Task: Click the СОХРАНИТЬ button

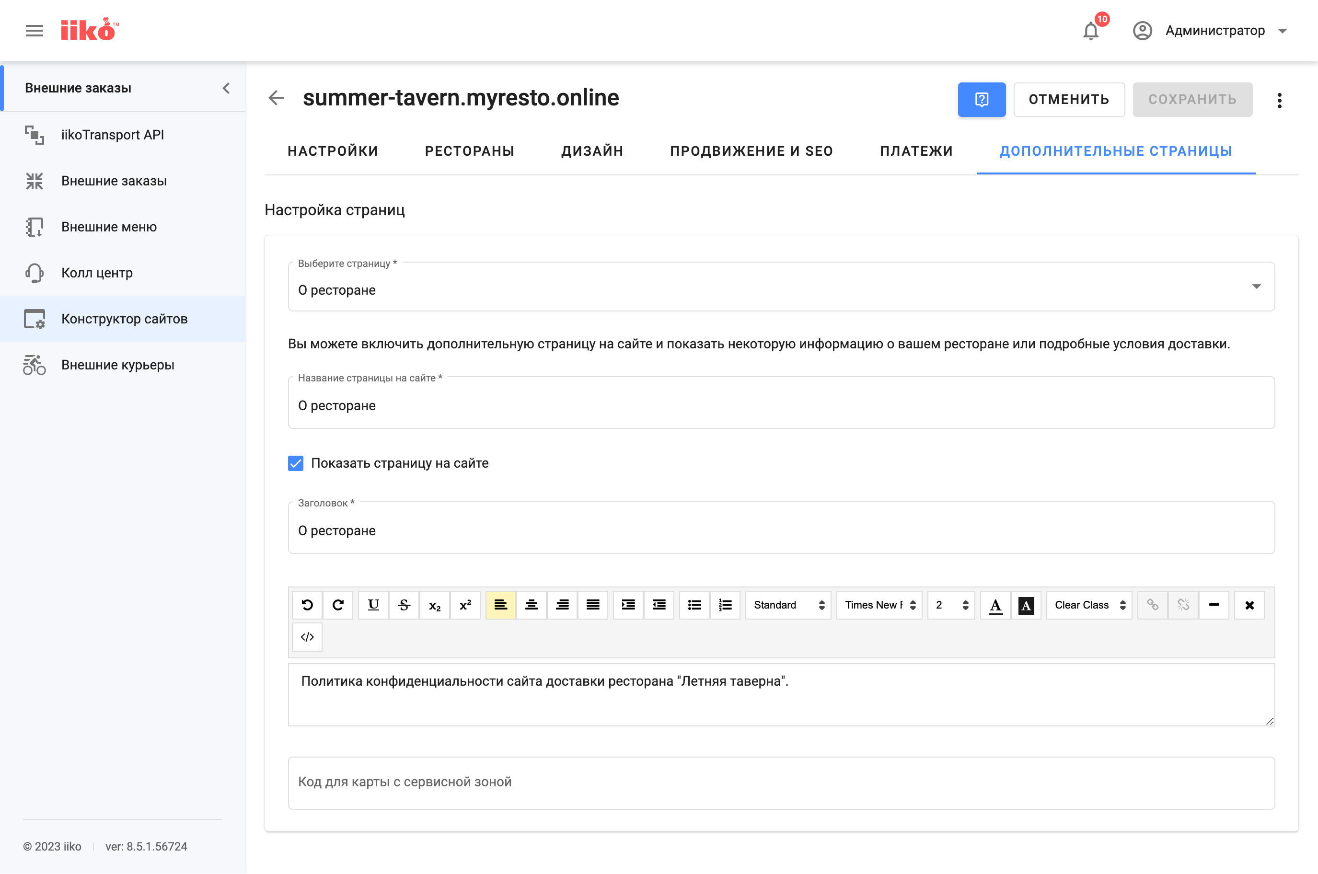Action: point(1192,100)
